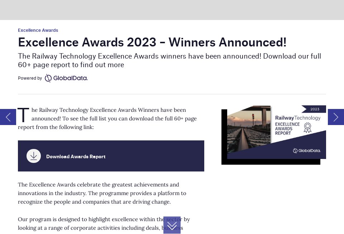Advance the carousel with the right chevron arrow

336,117
